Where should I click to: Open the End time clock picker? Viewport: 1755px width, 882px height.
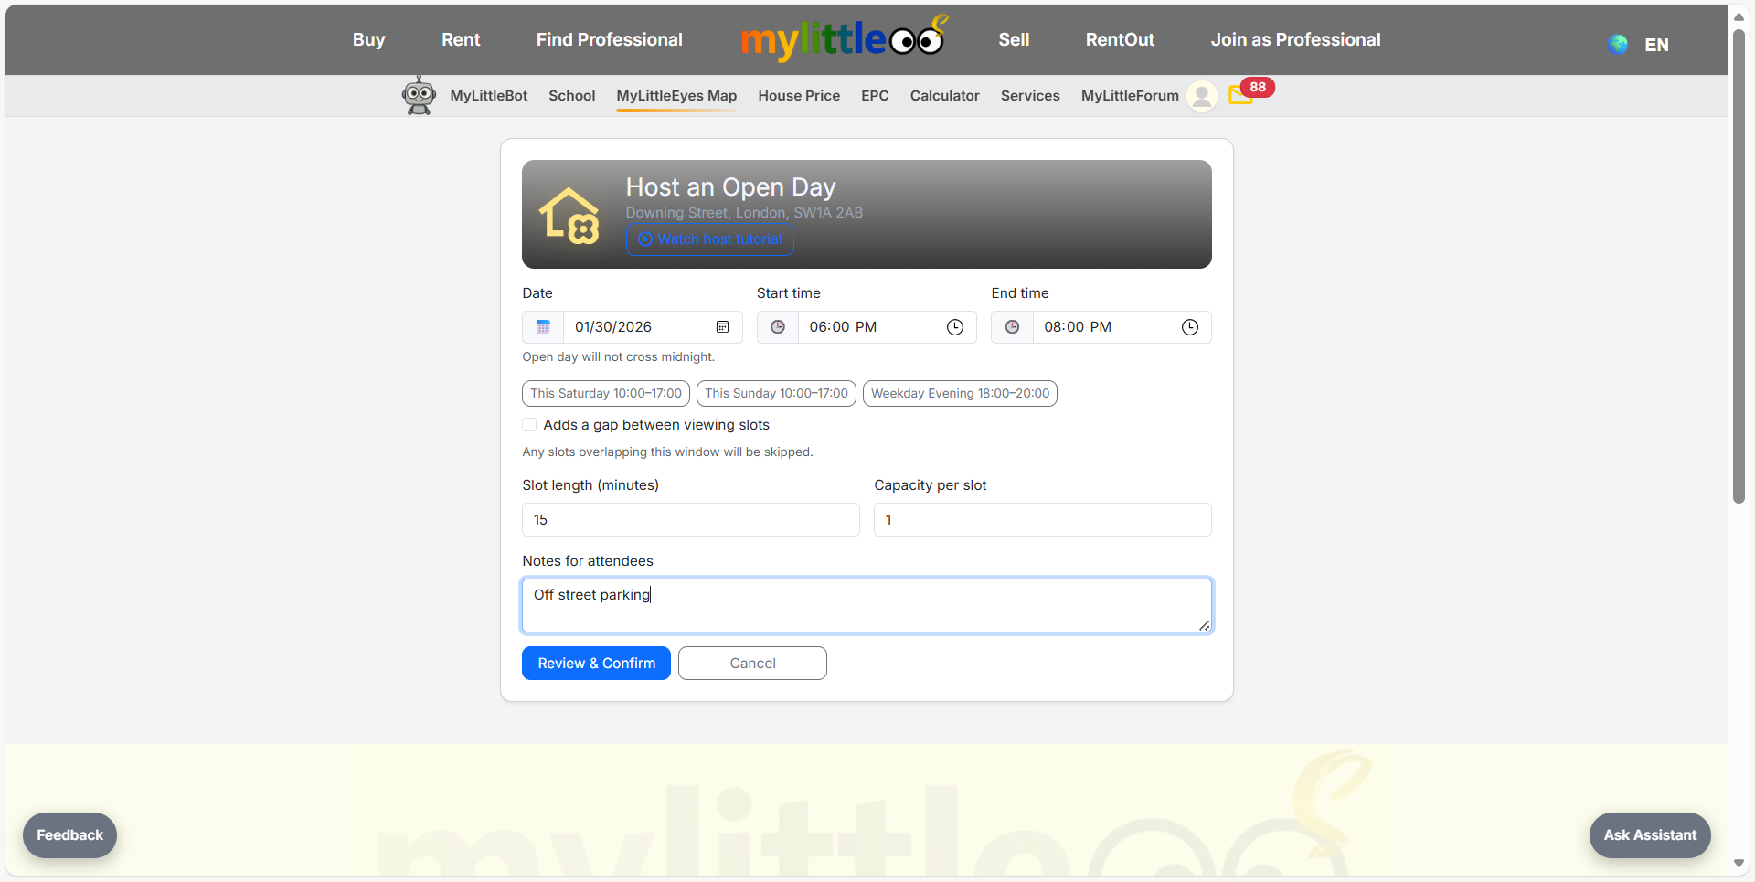tap(1189, 327)
